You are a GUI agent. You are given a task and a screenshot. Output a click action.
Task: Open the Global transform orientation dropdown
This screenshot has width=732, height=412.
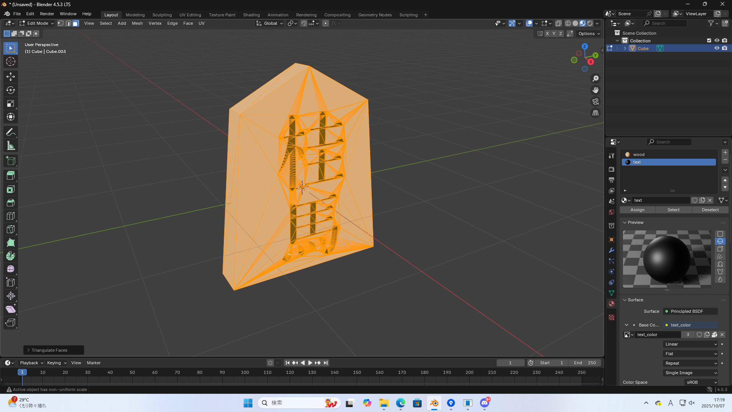click(269, 23)
